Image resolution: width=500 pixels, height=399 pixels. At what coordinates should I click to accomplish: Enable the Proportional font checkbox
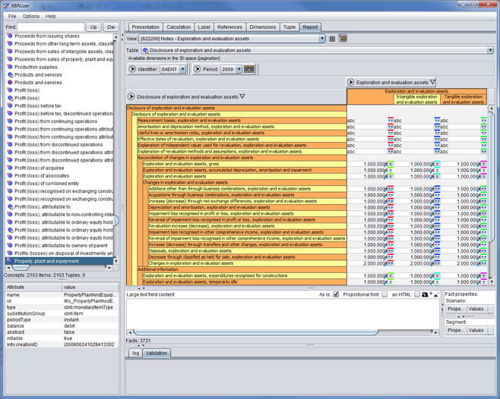(x=384, y=294)
